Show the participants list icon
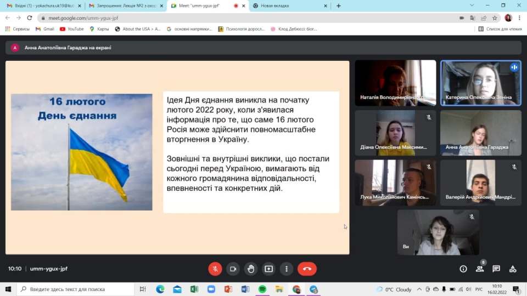This screenshot has height=296, width=527. (480, 269)
